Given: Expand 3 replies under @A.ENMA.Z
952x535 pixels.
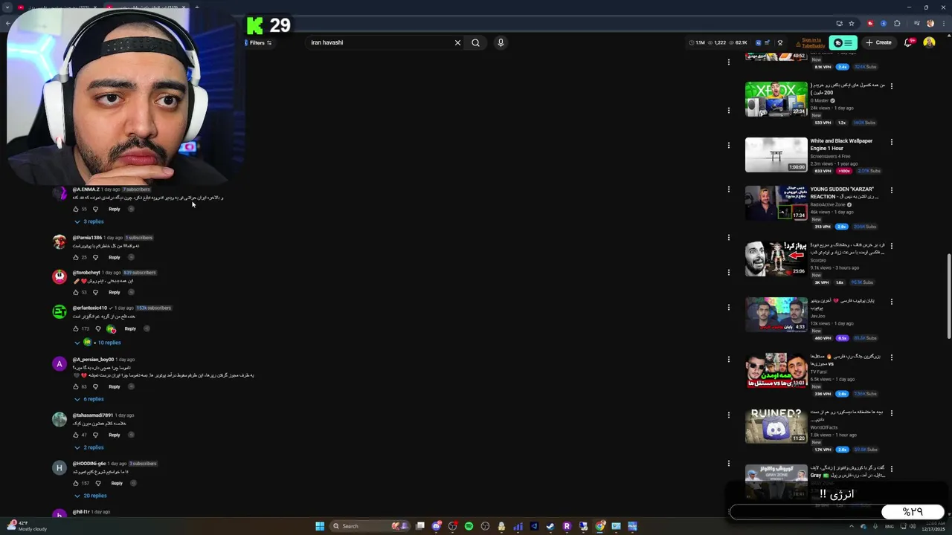Looking at the screenshot, I should [89, 221].
